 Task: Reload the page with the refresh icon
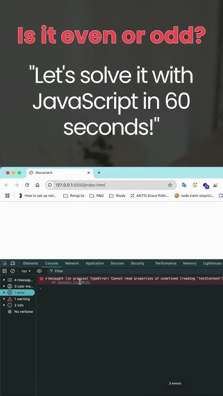27,185
